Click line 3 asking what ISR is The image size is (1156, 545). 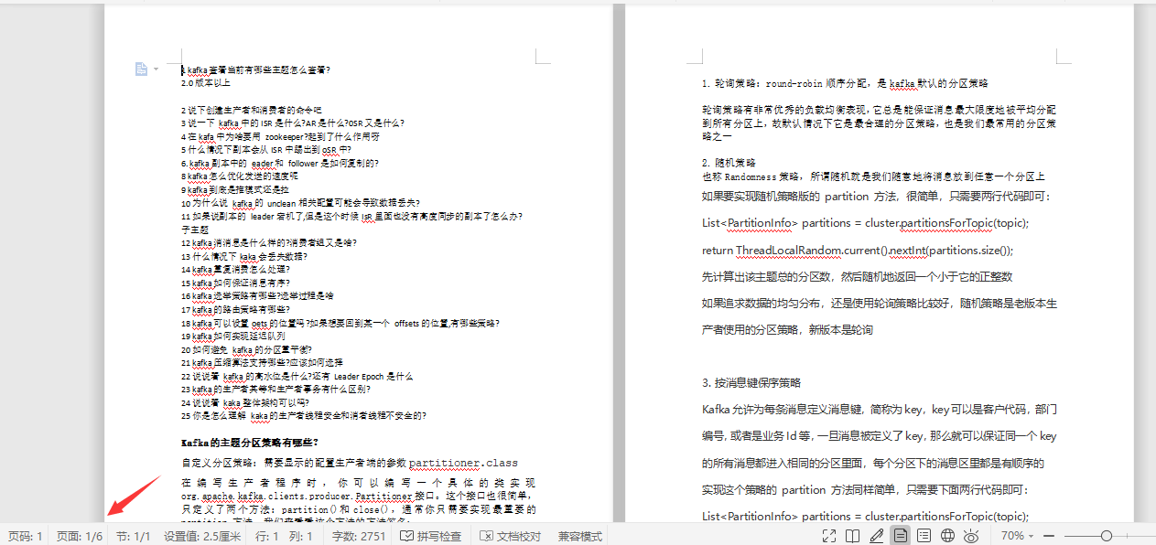pos(293,123)
